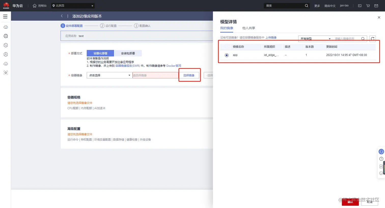Switch to the 他人共享 tab

coord(249,28)
